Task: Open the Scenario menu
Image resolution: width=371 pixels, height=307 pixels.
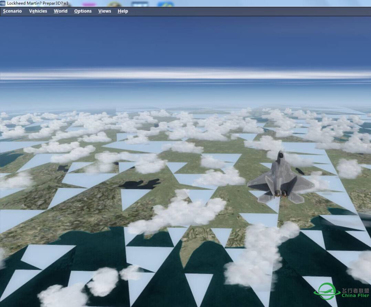Action: pyautogui.click(x=12, y=11)
